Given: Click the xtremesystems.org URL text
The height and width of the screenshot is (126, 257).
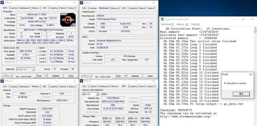Looking at the screenshot, I should pos(186,117).
